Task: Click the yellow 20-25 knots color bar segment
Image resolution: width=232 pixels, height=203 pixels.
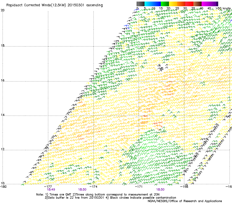Action: tap(173, 4)
